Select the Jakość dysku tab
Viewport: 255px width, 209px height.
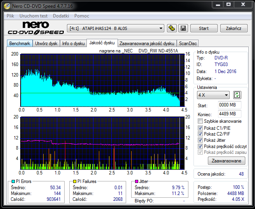click(x=102, y=43)
